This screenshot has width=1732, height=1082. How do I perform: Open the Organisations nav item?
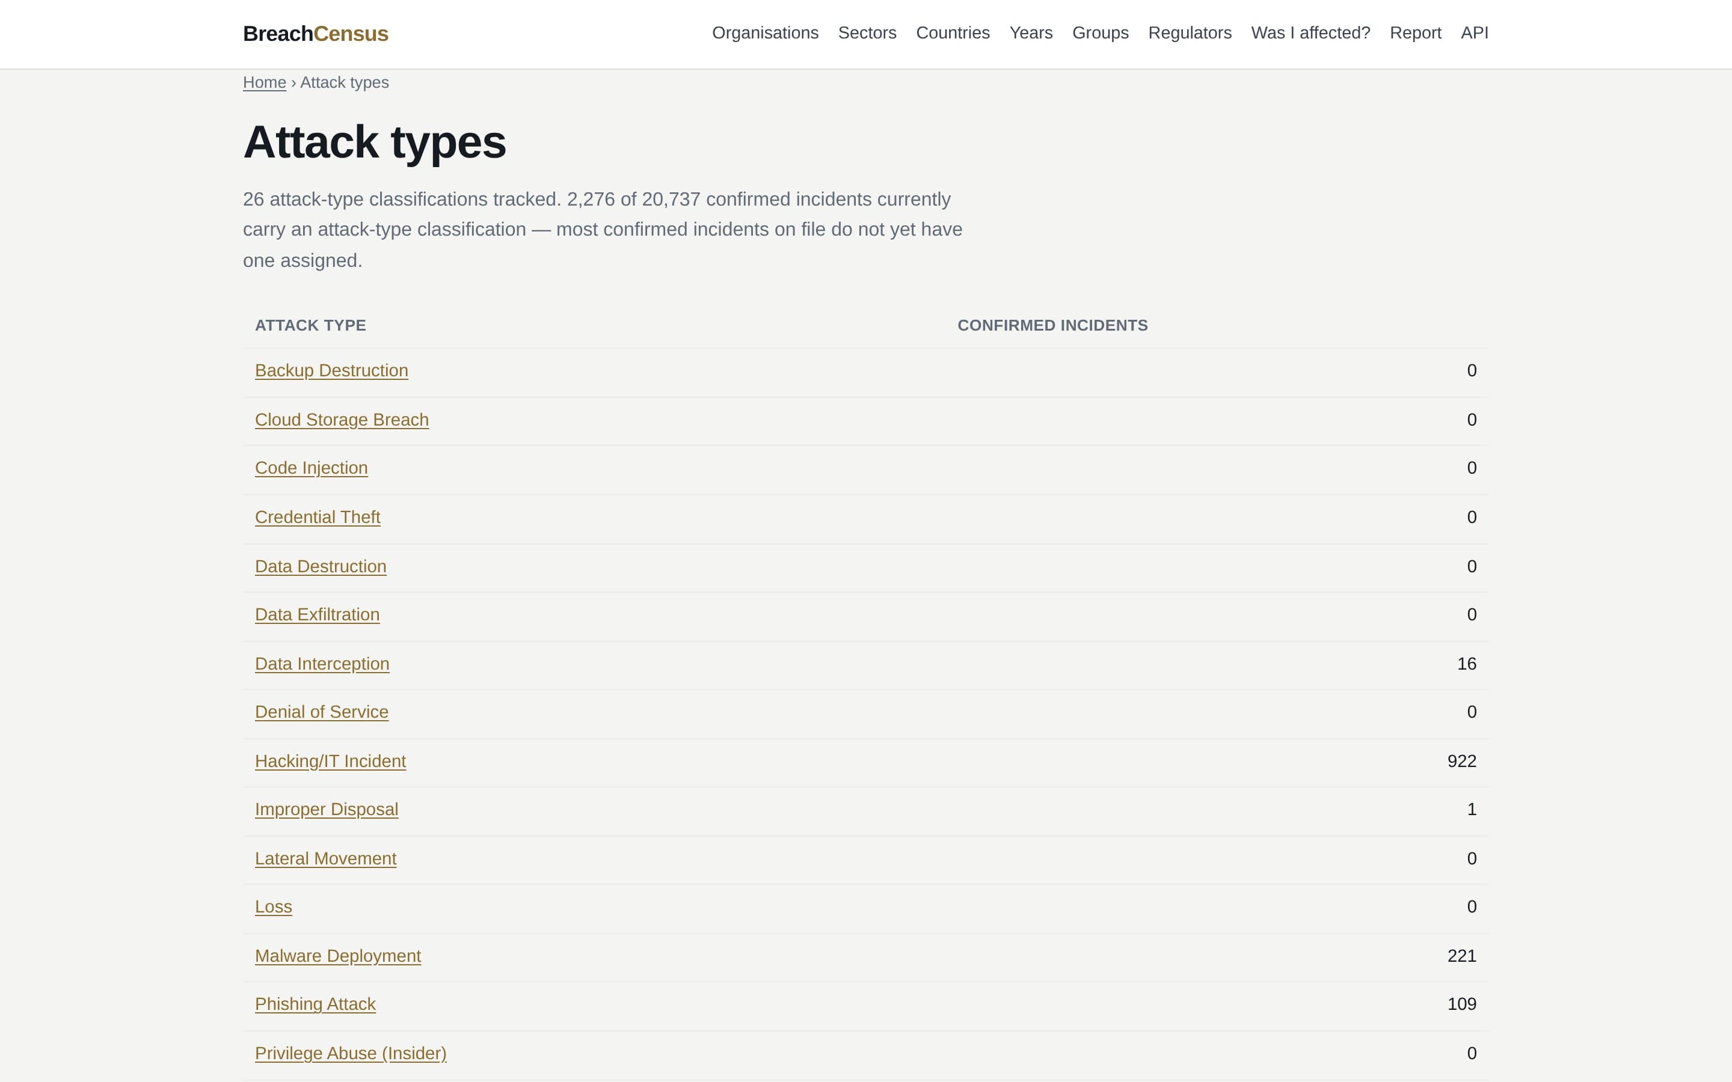point(765,33)
